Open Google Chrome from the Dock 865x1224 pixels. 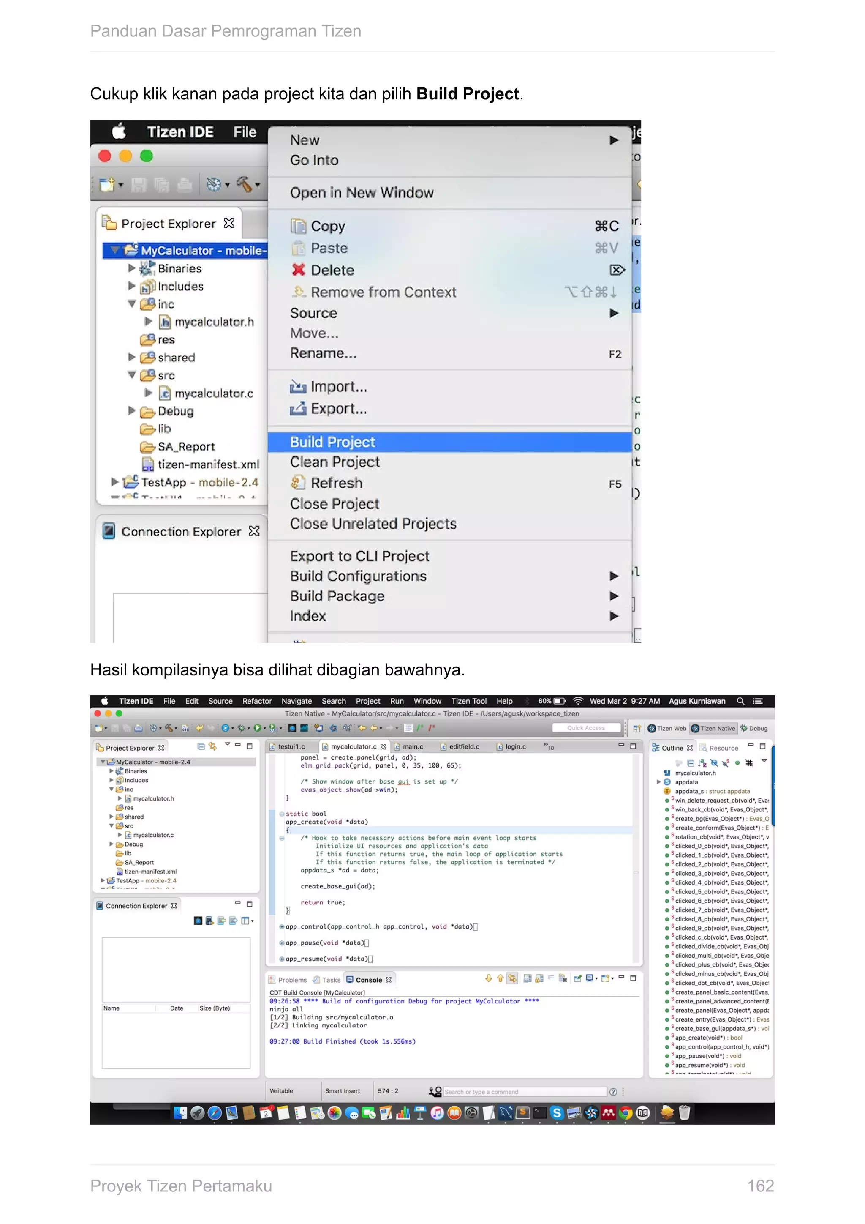[626, 1113]
